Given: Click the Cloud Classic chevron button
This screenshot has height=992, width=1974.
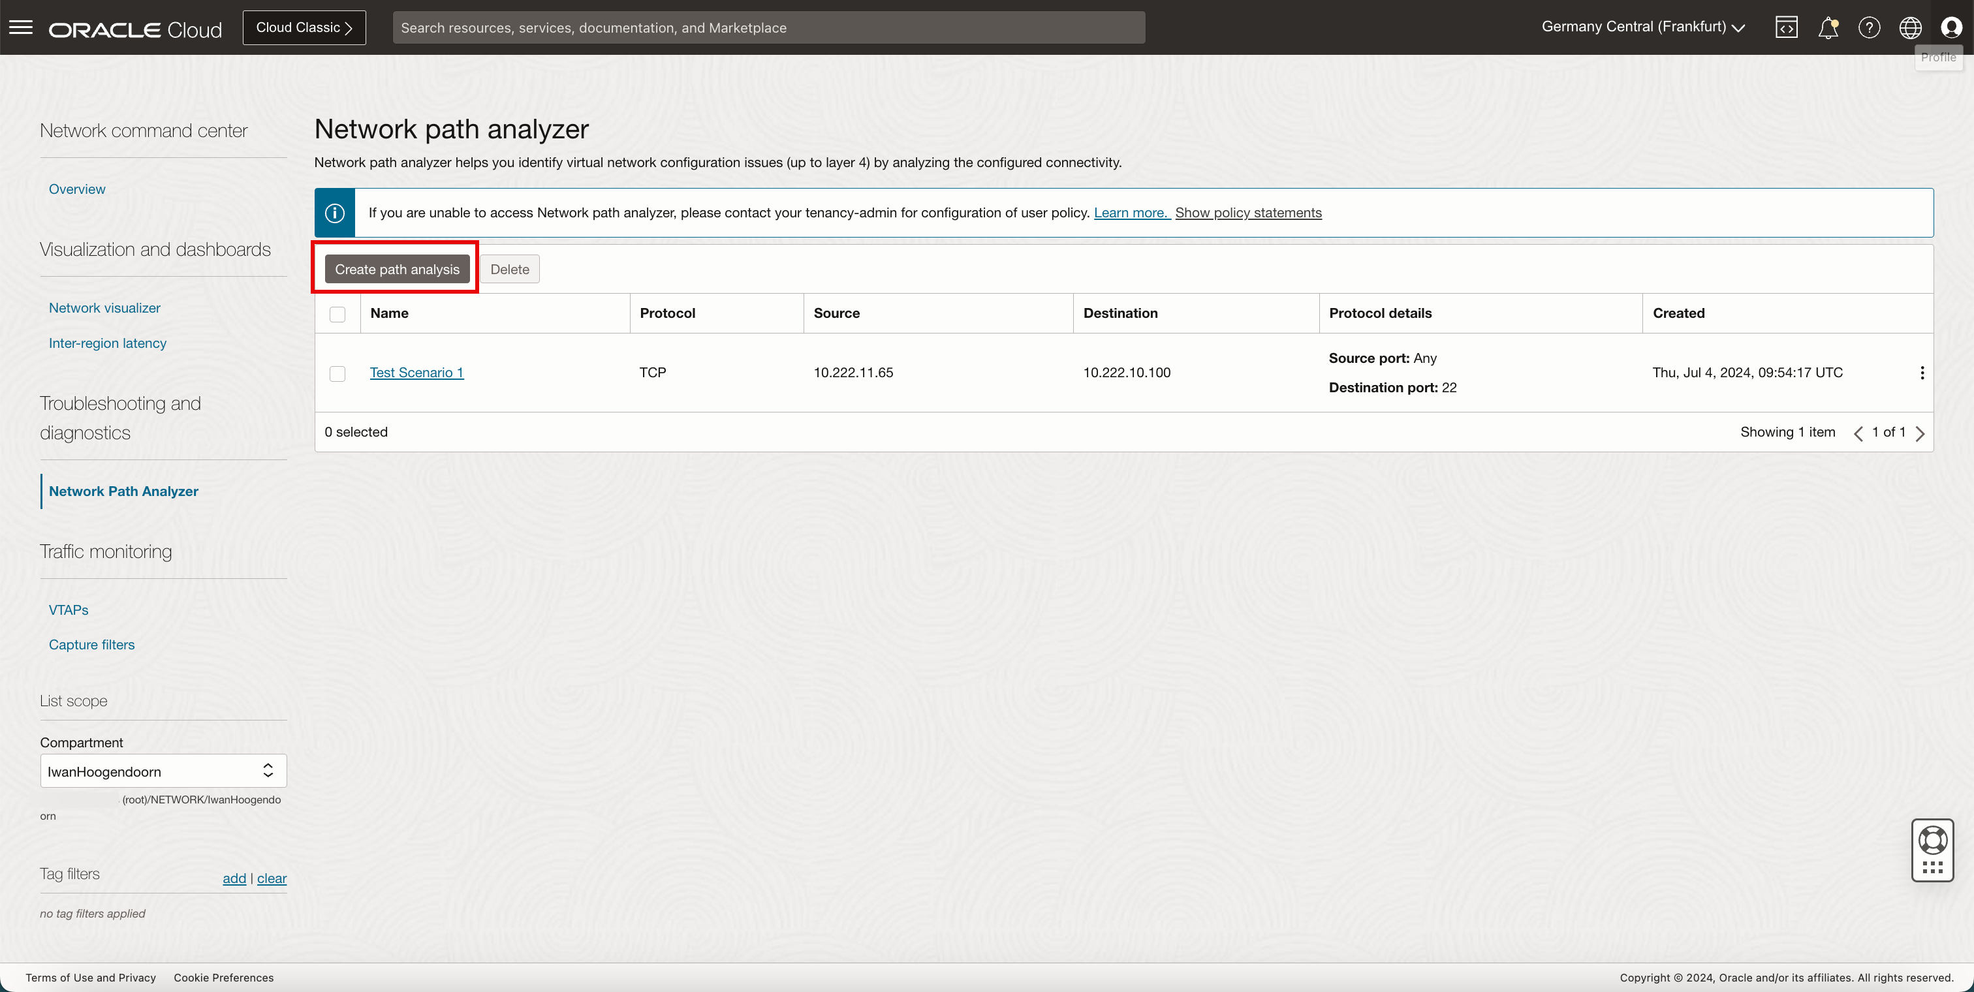Looking at the screenshot, I should pos(304,27).
